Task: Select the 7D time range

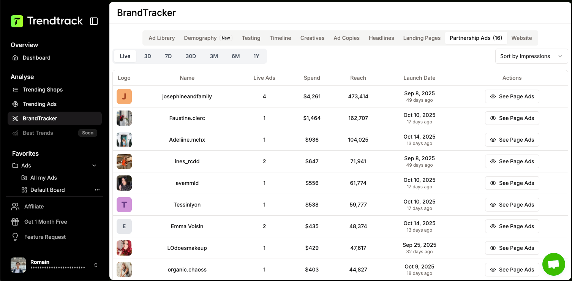Action: (x=168, y=56)
